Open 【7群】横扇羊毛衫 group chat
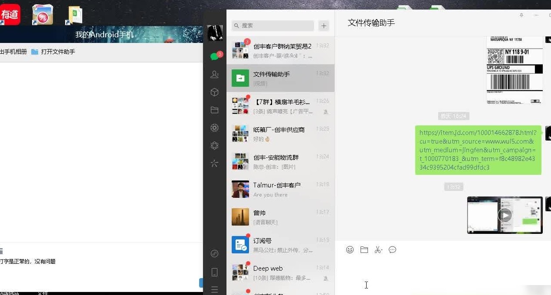 point(280,106)
